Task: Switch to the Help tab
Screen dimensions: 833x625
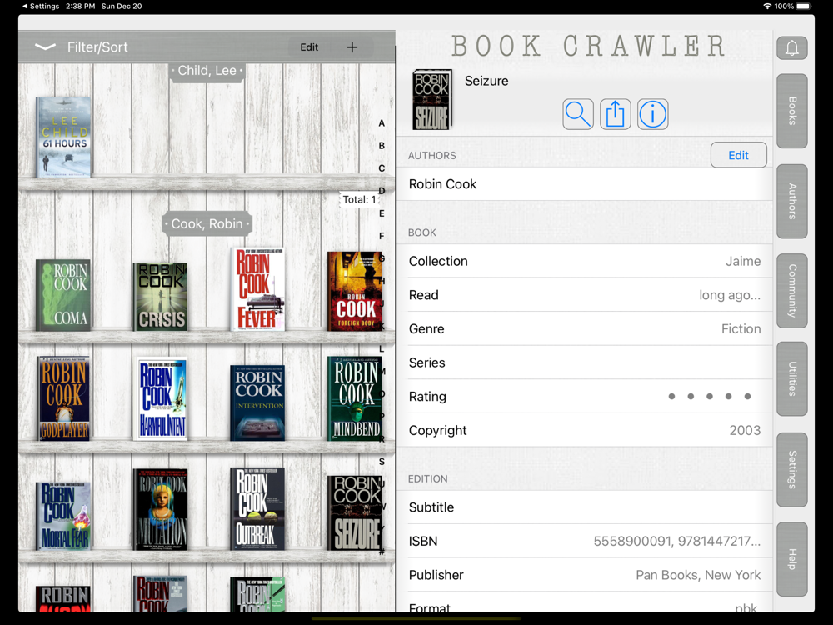Action: point(791,559)
